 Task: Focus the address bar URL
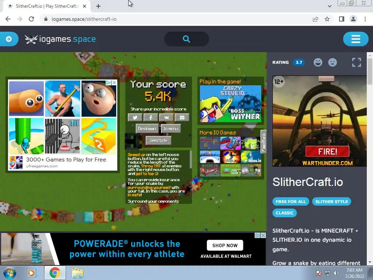pos(84,19)
